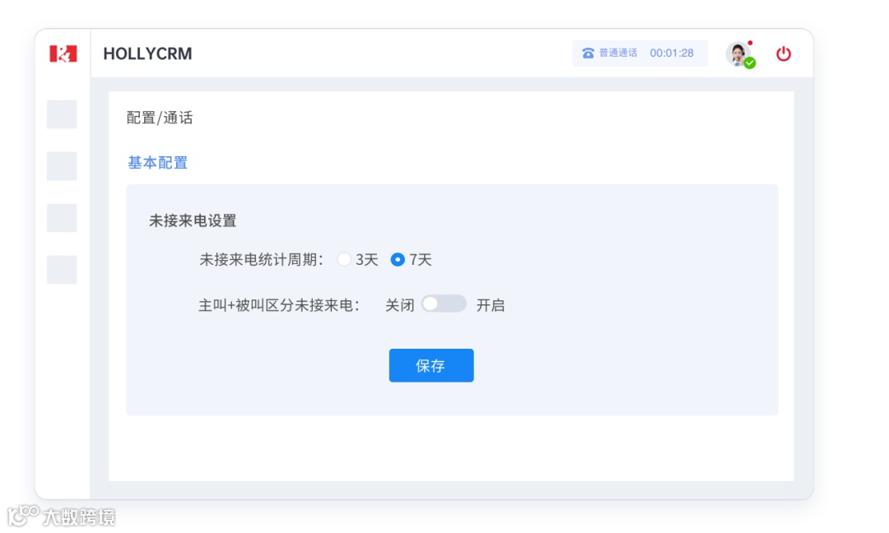Click the 未接来电统计周期 label
Viewport: 889px width, 533px height.
[262, 260]
